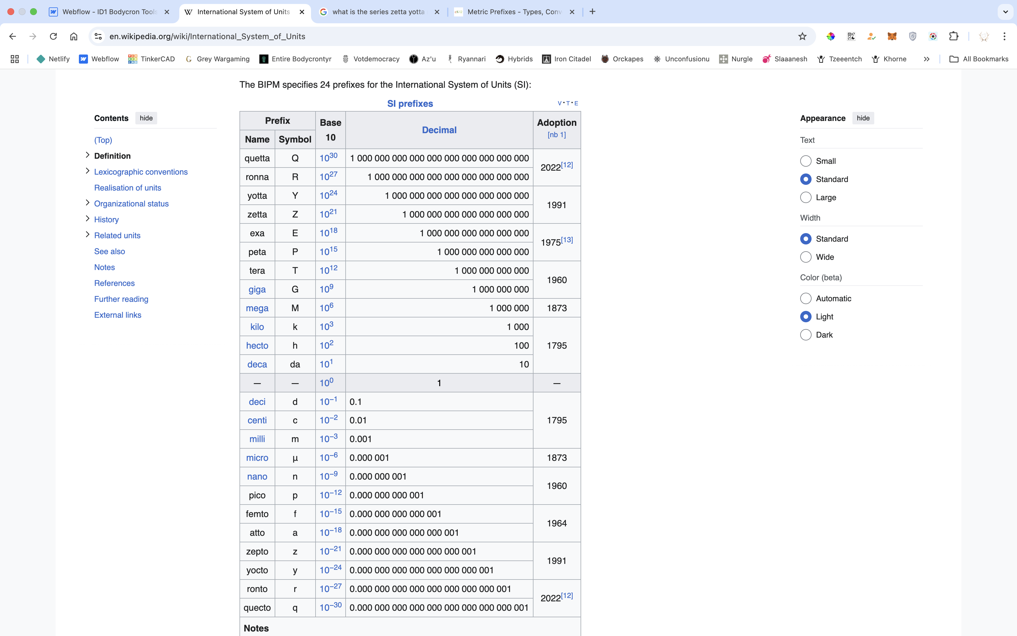Open the MetaMask fox extension icon
1017x636 pixels.
(892, 36)
